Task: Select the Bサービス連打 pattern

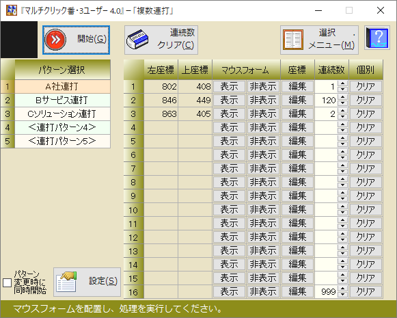Action: coord(63,100)
